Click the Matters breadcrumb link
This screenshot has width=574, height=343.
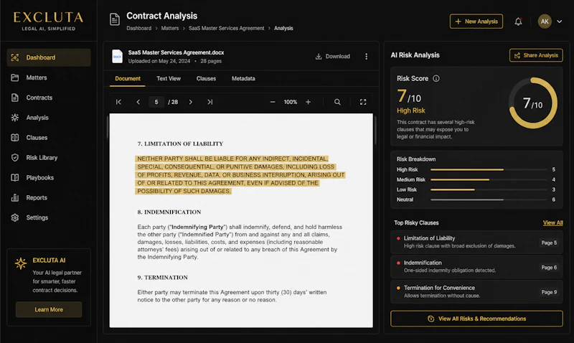tap(170, 28)
